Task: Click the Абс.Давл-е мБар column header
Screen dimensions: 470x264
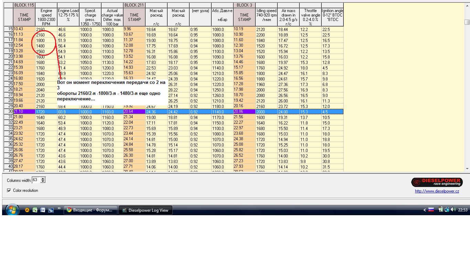Action: (x=222, y=17)
